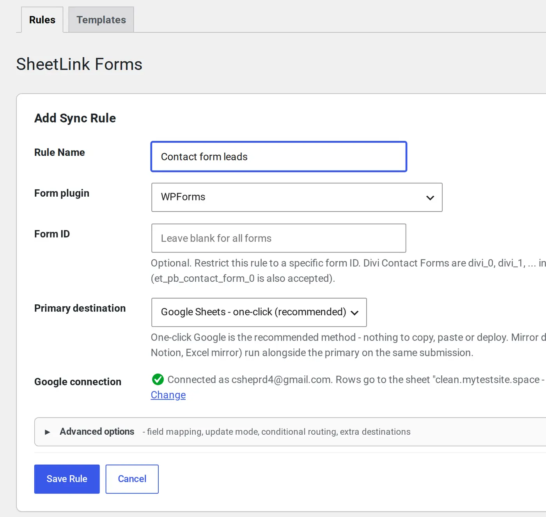Screen dimensions: 546x517
Task: Click the Add Sync Rule heading
Action: [x=75, y=118]
